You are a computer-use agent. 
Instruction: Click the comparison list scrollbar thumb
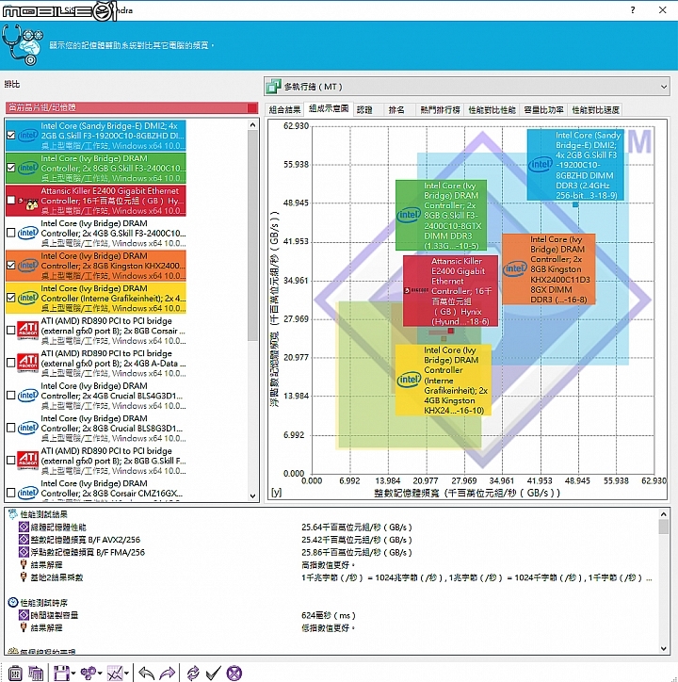(253, 235)
